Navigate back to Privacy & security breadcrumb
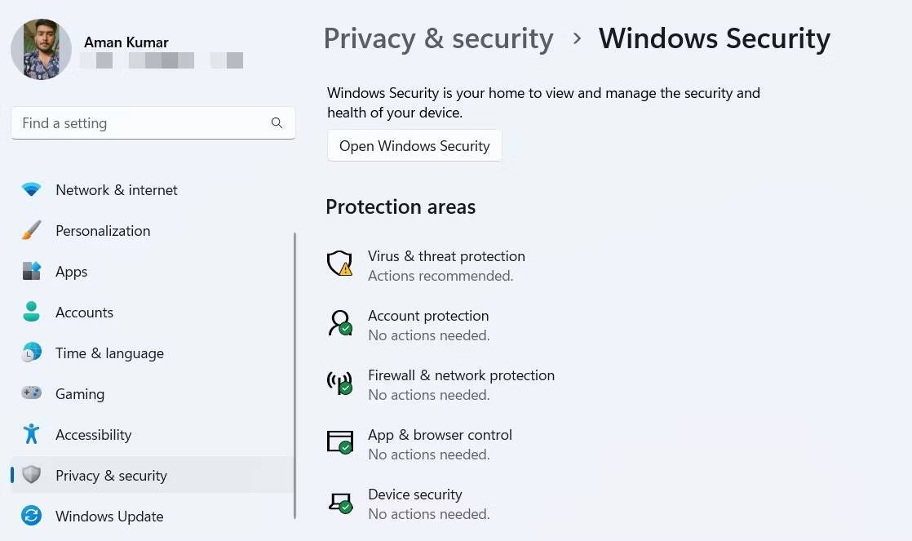This screenshot has height=541, width=912. coord(438,38)
